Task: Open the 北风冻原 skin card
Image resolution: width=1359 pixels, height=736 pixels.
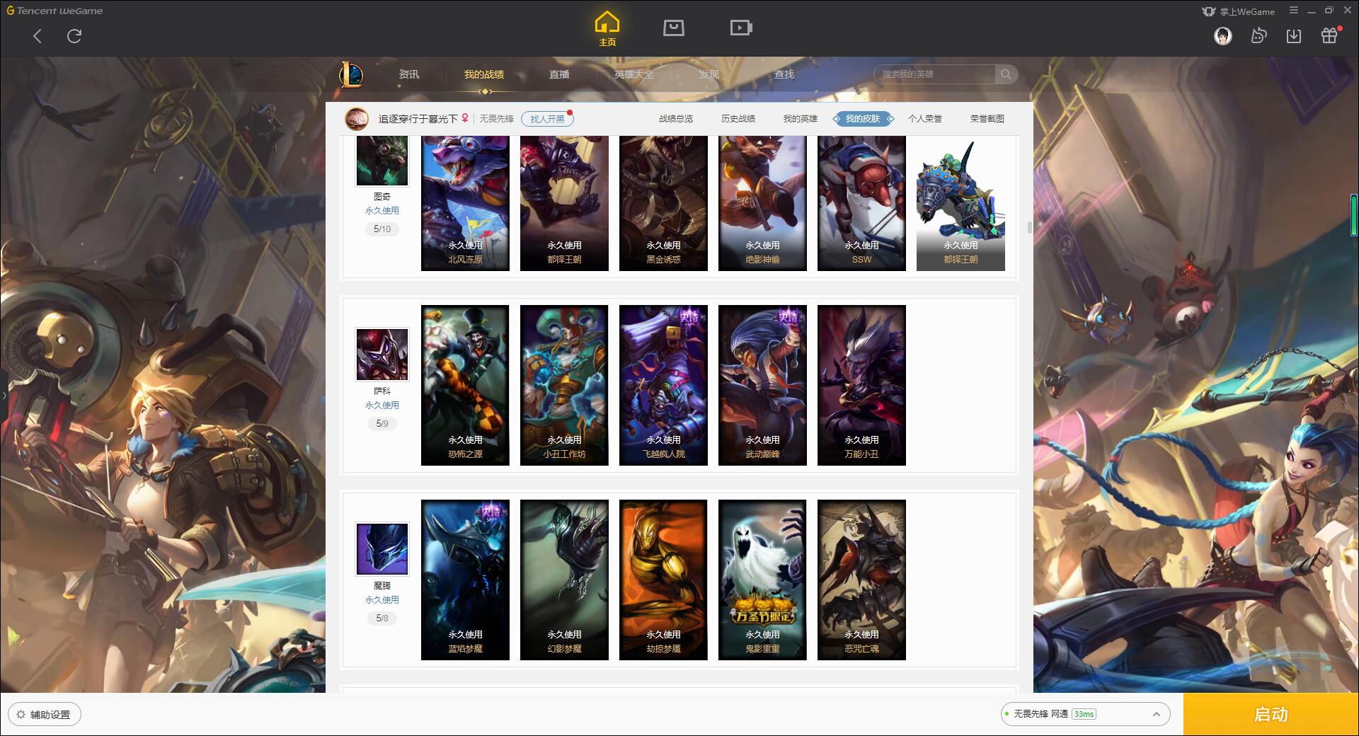Action: (465, 203)
